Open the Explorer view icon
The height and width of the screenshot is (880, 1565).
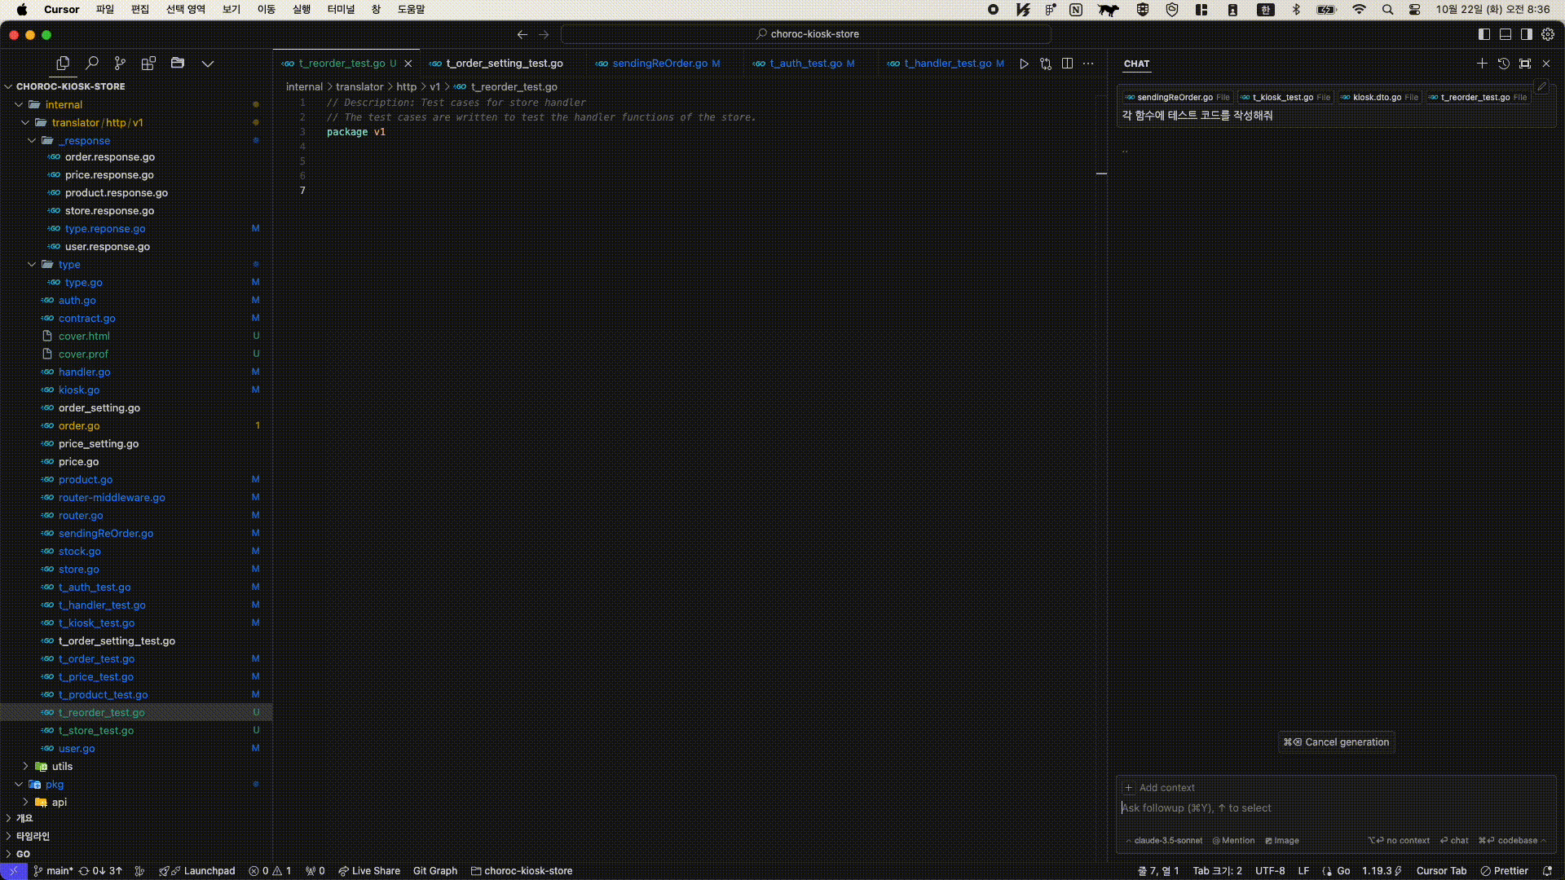63,63
